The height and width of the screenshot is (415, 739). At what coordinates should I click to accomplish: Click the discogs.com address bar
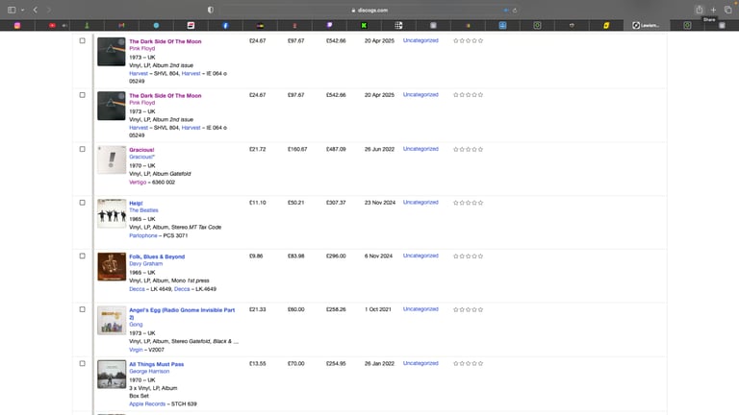pos(369,10)
